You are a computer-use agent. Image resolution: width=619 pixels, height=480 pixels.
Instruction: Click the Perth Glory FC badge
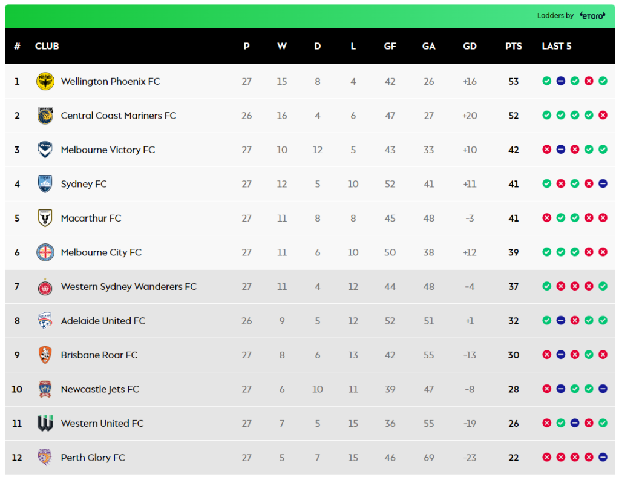[x=45, y=458]
